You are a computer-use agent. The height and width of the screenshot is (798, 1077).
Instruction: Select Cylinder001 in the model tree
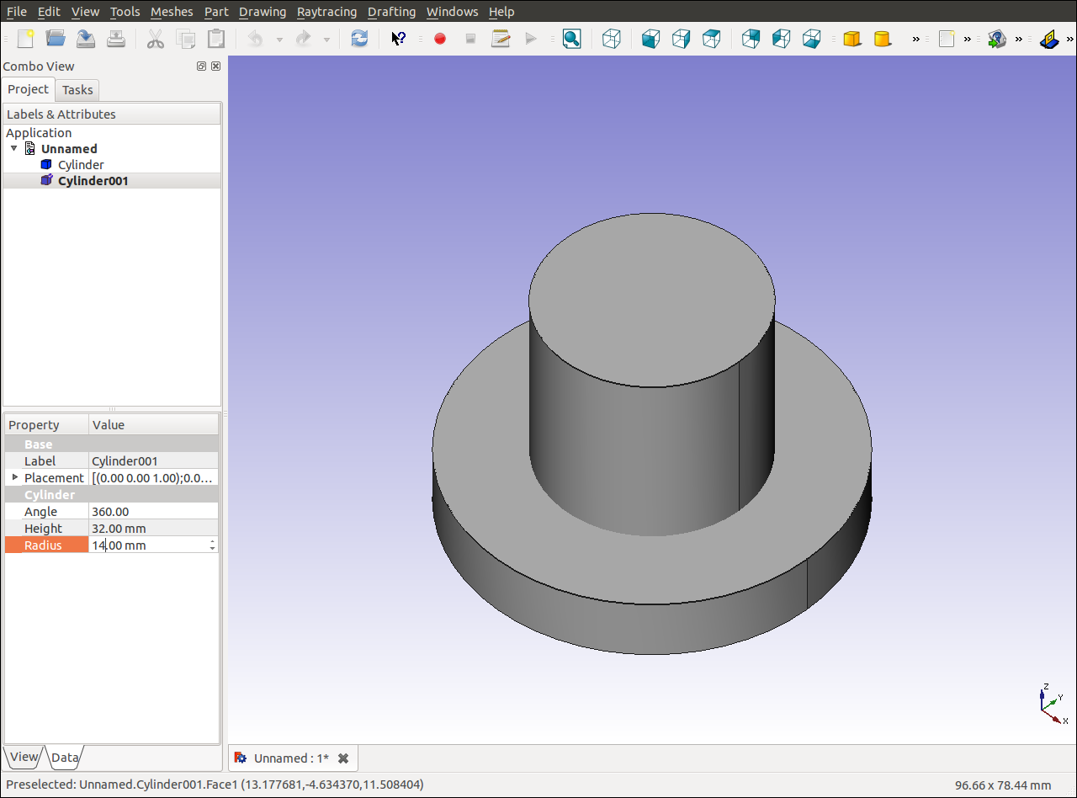(93, 181)
